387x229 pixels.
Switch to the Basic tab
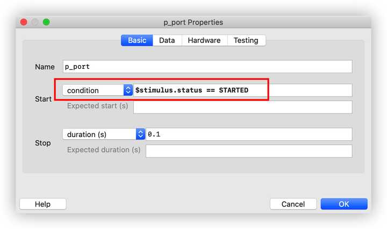click(137, 40)
